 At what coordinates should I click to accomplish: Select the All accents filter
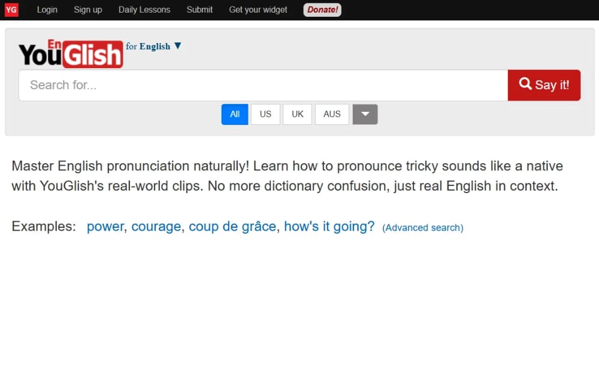(x=235, y=114)
